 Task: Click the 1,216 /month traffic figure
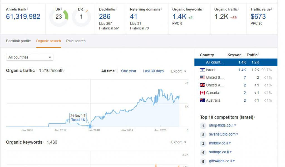point(51,70)
